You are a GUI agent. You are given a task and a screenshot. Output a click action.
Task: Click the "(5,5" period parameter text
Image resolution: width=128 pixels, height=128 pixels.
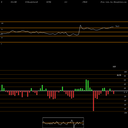pyautogui.click(x=66, y=2)
